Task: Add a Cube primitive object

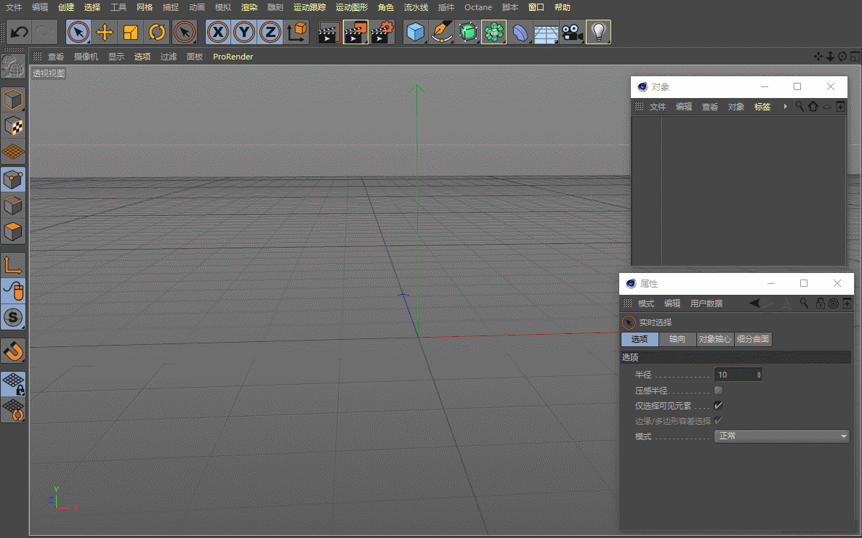Action: [x=416, y=32]
